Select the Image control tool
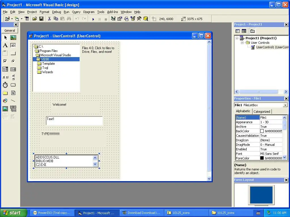Viewport: 290px width, 217px height. tap(5, 109)
